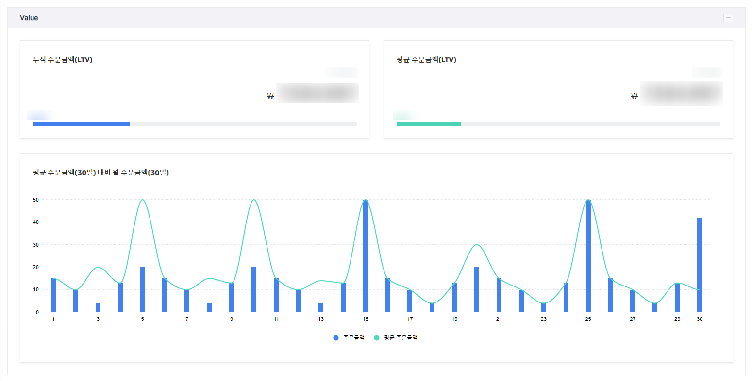
Task: Select the blue bar at day 20
Action: point(477,289)
